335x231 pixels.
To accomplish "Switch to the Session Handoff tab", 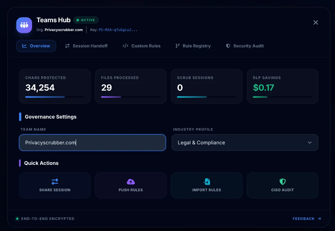I will click(x=86, y=46).
